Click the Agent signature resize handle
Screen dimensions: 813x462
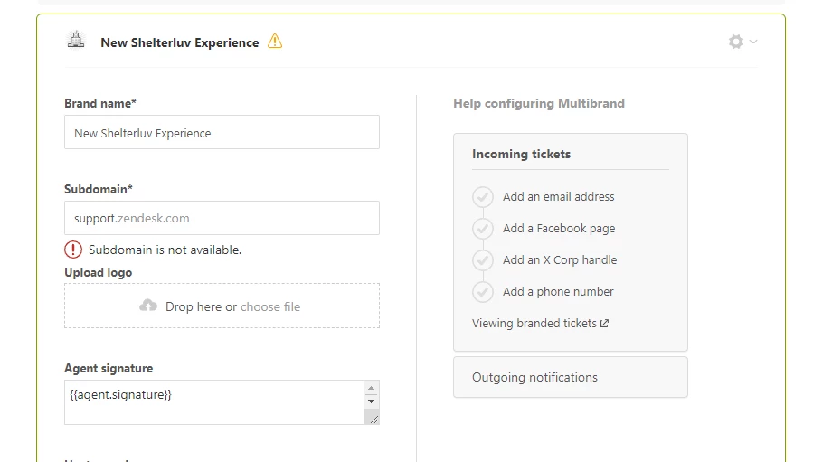tap(372, 417)
